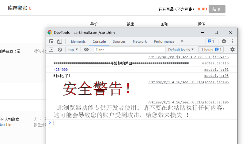Viewport: 246px width, 144px height.
Task: Select the Console tab
Action: [99, 41]
